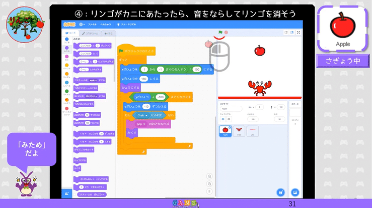
Task: Open the チュートリアル tutorials
Action: pyautogui.click(x=128, y=24)
